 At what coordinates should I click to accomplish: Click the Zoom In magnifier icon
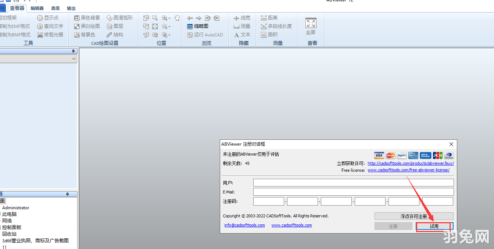[x=165, y=18]
